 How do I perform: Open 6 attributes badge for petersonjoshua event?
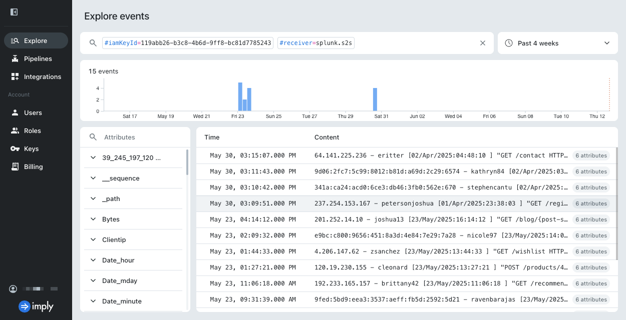(x=591, y=203)
